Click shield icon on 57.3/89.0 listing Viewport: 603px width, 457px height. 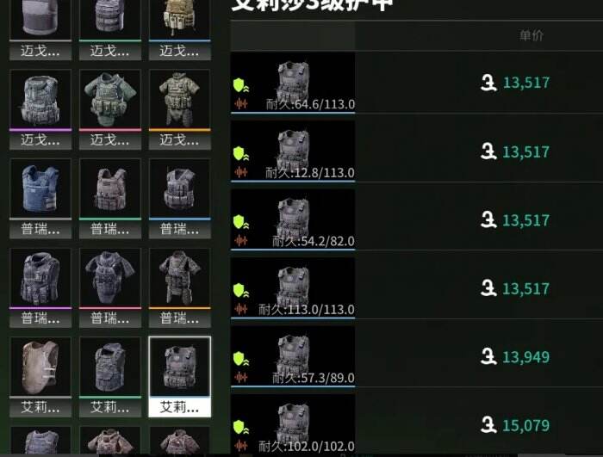coord(240,359)
